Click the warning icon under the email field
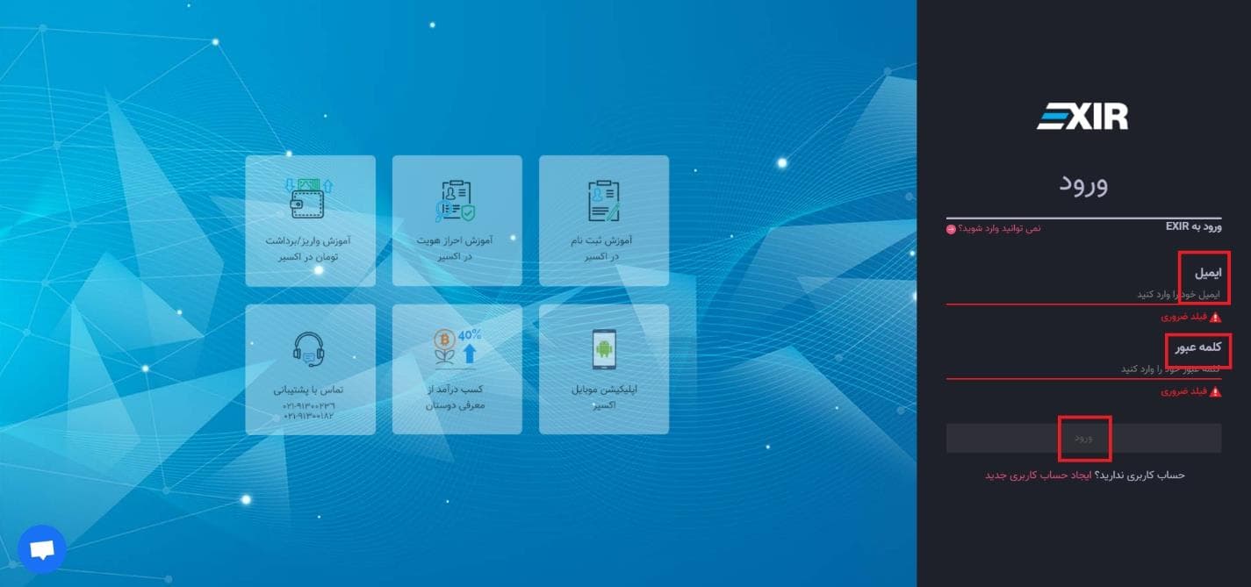Screen dimensions: 1251x587 tap(1215, 317)
